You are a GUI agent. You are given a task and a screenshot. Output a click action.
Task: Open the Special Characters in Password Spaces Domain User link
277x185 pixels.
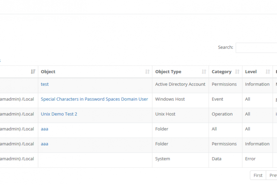(94, 99)
